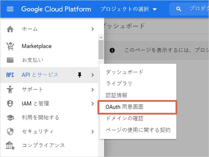
Task: Click the Marketplace cart icon
Action: point(10,46)
